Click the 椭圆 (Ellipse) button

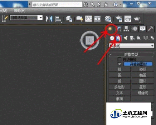(143, 75)
